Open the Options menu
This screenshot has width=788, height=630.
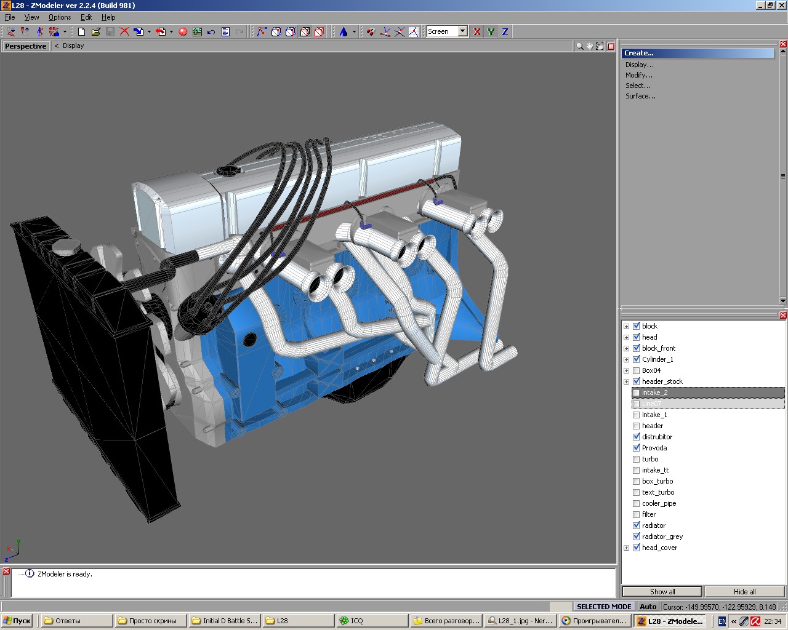[60, 17]
